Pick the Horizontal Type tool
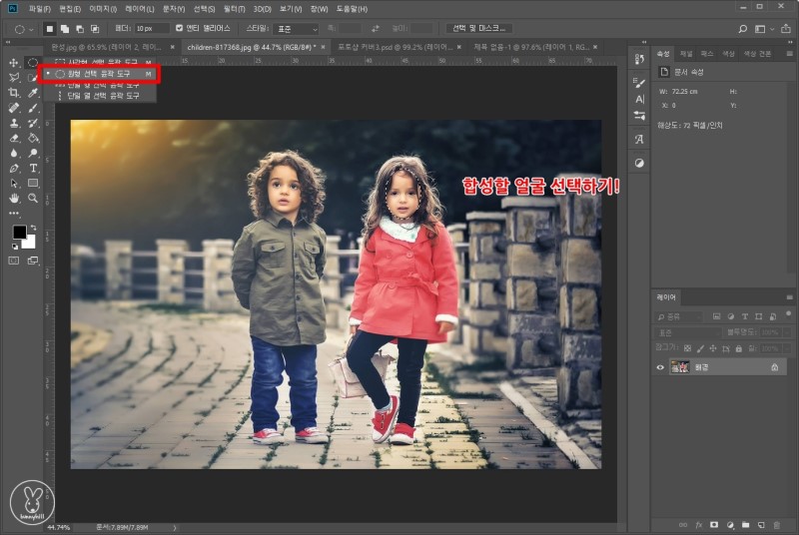Screen dimensions: 799x535 pos(33,169)
